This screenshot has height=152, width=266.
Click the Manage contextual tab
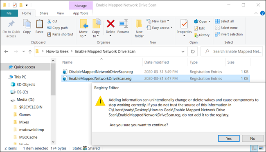coord(81,6)
